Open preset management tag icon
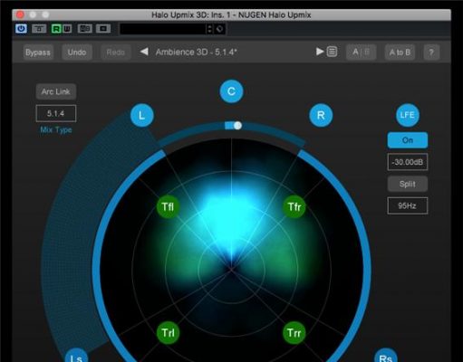Image resolution: width=463 pixels, height=362 pixels. pyautogui.click(x=219, y=29)
